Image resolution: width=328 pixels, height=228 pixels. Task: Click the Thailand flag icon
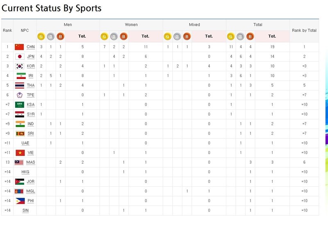coord(20,86)
